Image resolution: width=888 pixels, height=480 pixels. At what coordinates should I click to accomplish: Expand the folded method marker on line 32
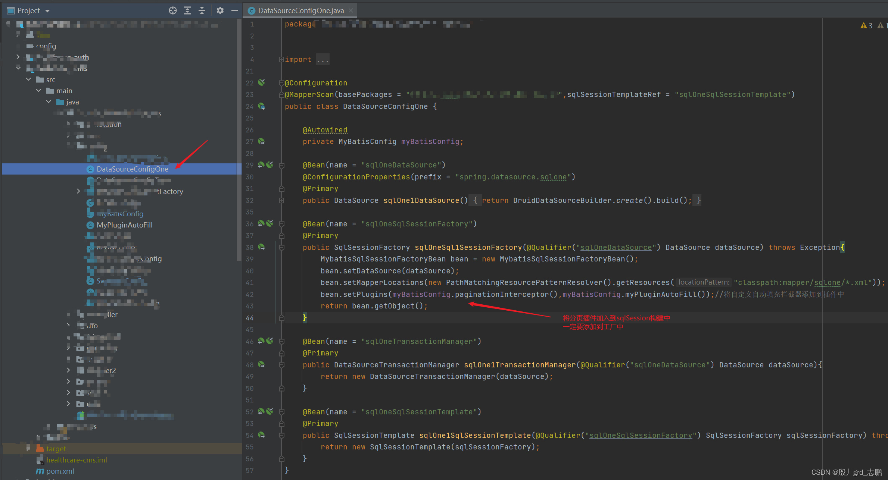coord(281,200)
